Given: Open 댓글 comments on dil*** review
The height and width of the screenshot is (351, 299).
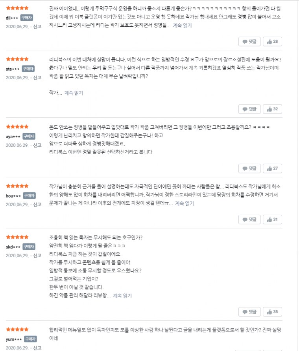Looking at the screenshot, I should [249, 42].
